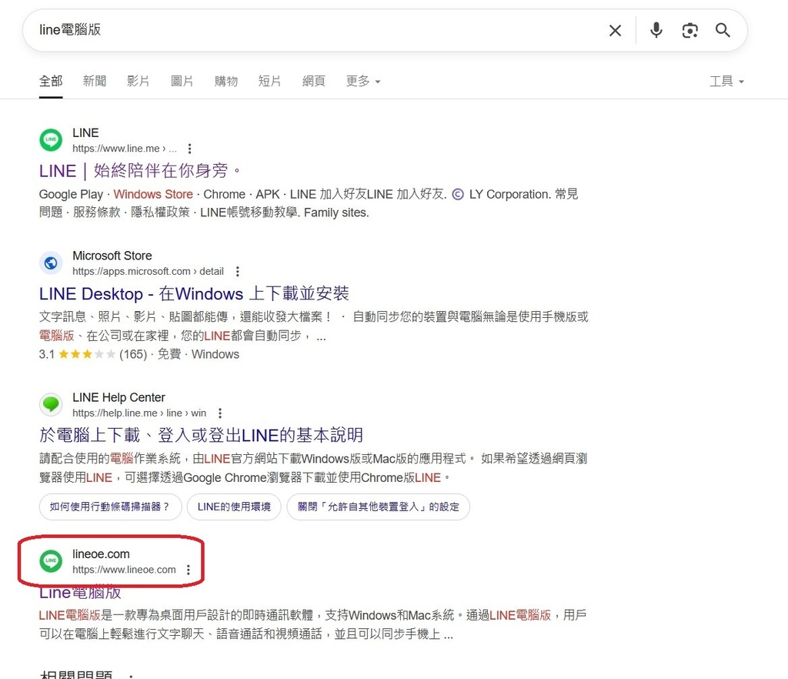Click the https://help.line.me › line › win URL
Viewport: 788px width, 679px height.
[139, 413]
